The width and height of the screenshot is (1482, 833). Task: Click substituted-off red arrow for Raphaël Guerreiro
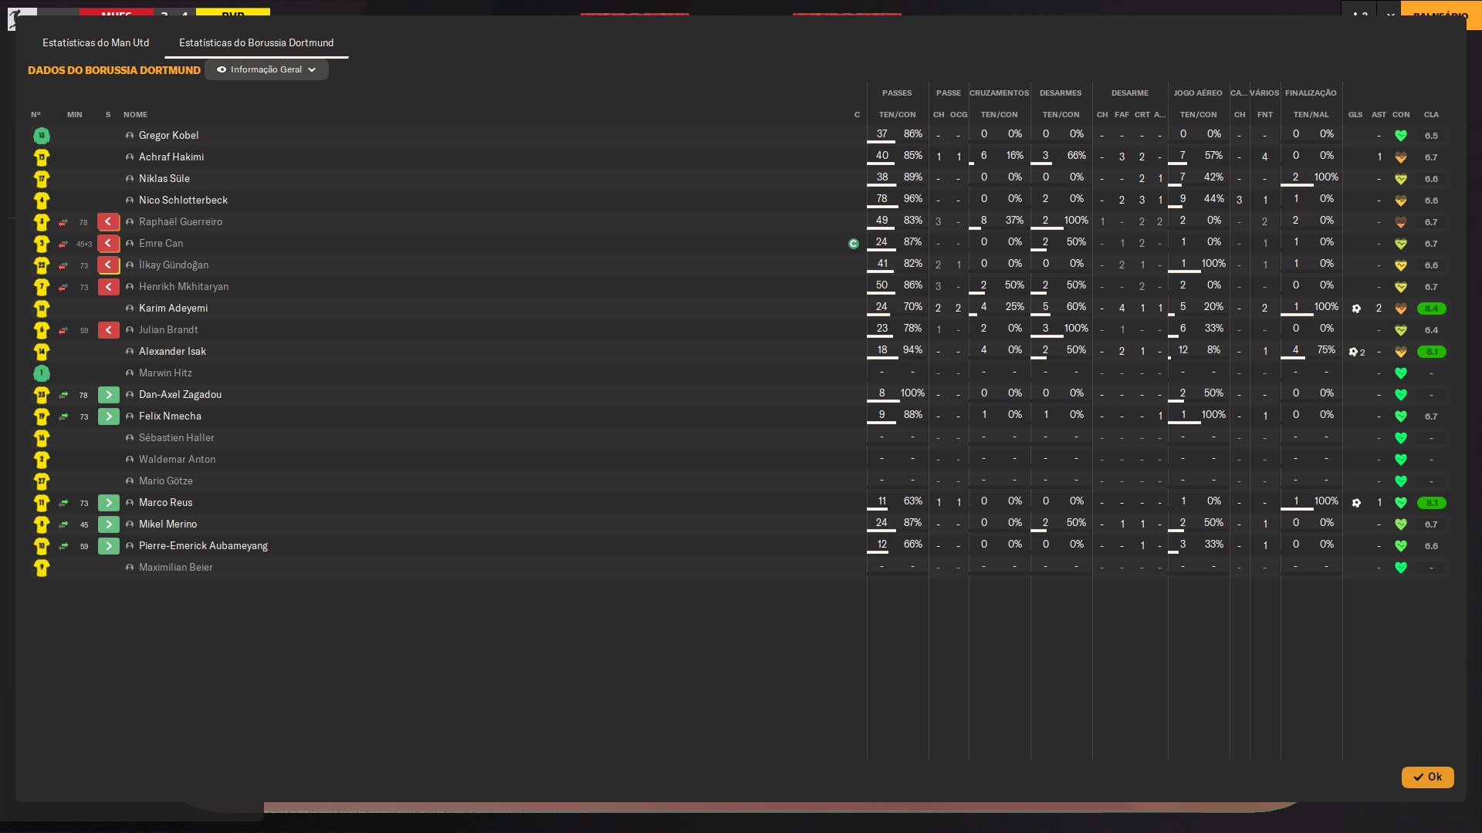(x=109, y=222)
